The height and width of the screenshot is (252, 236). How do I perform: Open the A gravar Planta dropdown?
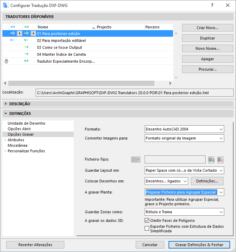pos(184,192)
